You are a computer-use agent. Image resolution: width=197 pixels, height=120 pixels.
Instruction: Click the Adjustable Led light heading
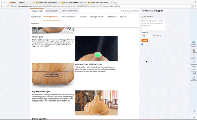point(41,92)
